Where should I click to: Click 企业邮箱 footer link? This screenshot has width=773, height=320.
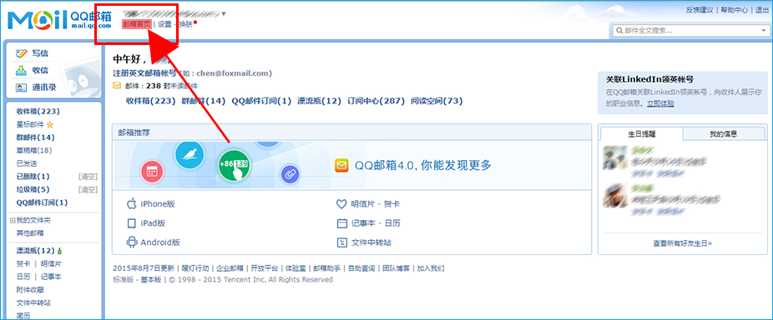(230, 268)
